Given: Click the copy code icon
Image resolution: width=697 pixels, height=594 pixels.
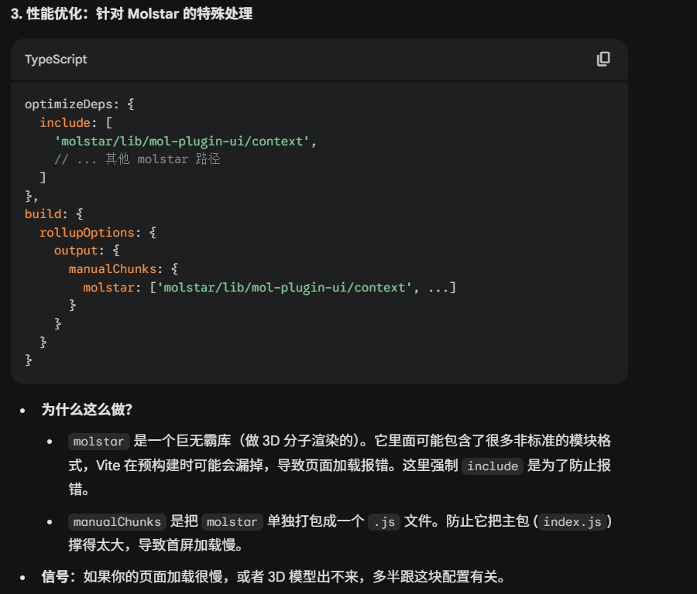Looking at the screenshot, I should tap(603, 60).
